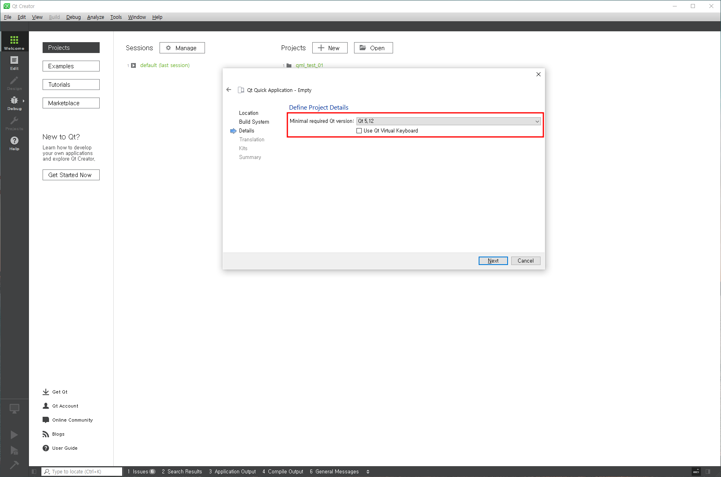Click the progress details toggle icon
This screenshot has height=477, width=721.
[x=696, y=471]
